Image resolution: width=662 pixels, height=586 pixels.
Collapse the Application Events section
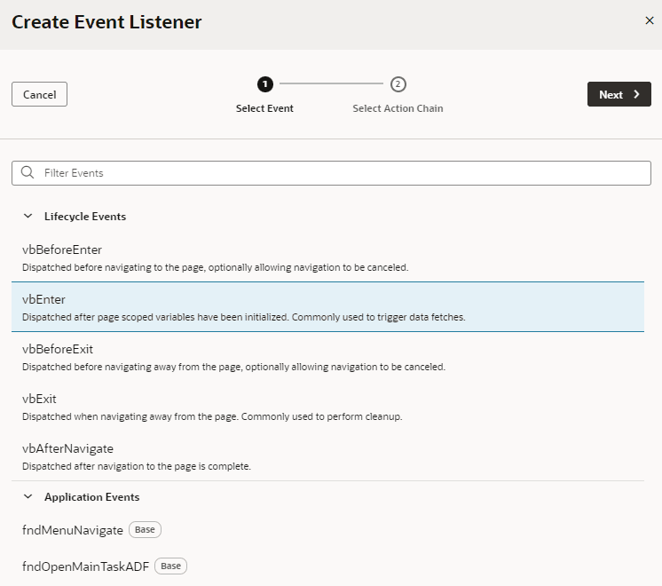click(x=28, y=496)
